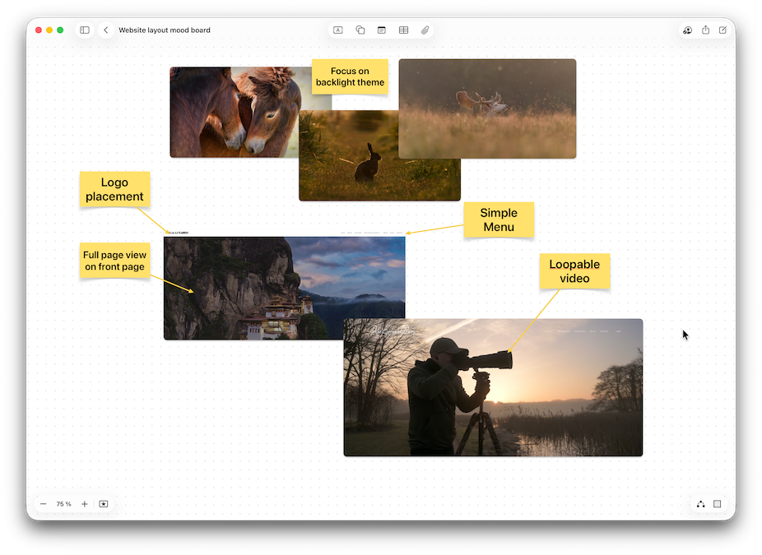Open the Shapes library
The height and width of the screenshot is (555, 762).
point(360,30)
